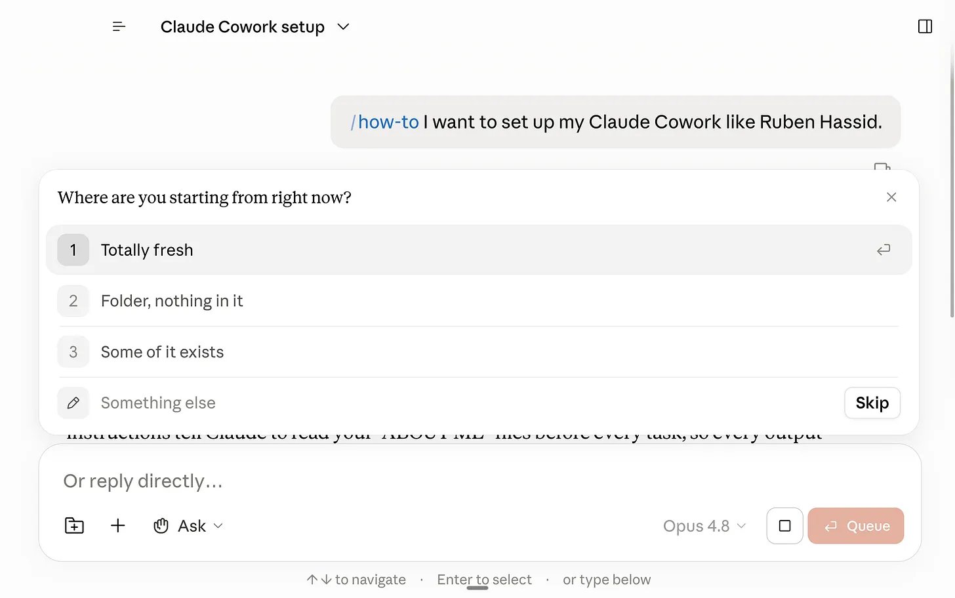Screen dimensions: 955x598
Task: Click the Queue button
Action: pyautogui.click(x=855, y=526)
